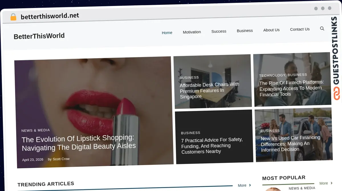
Task: Open the Home menu item
Action: coord(167,33)
